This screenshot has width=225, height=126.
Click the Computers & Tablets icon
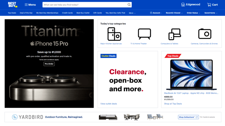pyautogui.click(x=175, y=34)
